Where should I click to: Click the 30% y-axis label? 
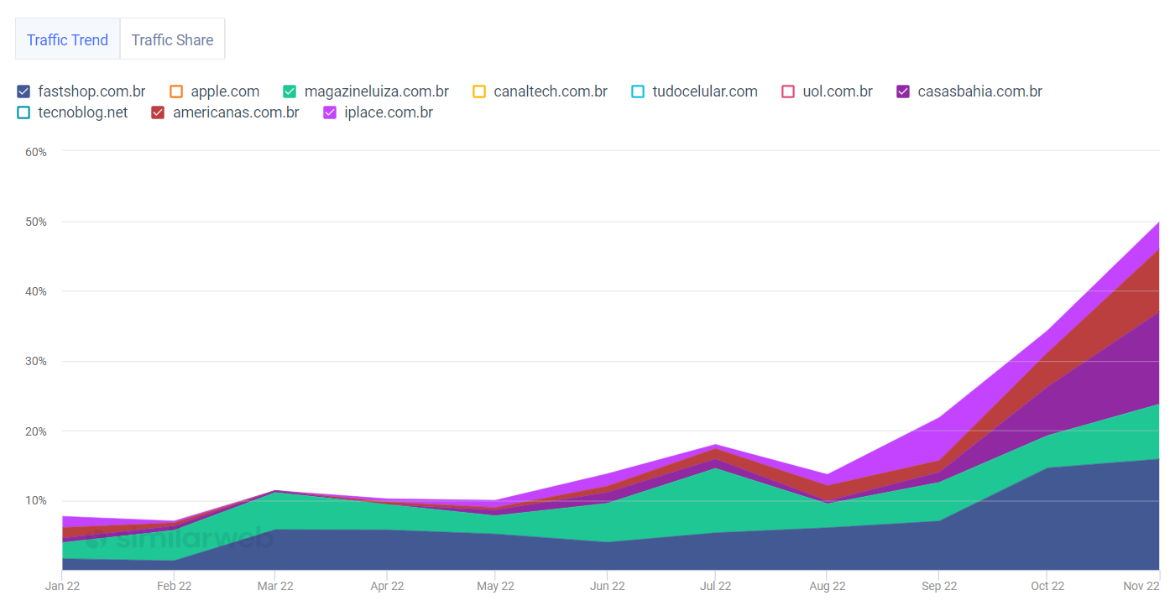36,361
